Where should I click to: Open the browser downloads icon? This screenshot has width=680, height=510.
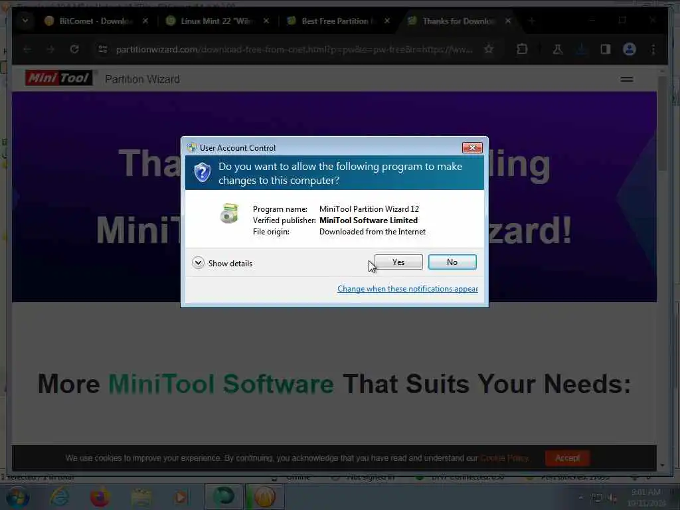582,49
